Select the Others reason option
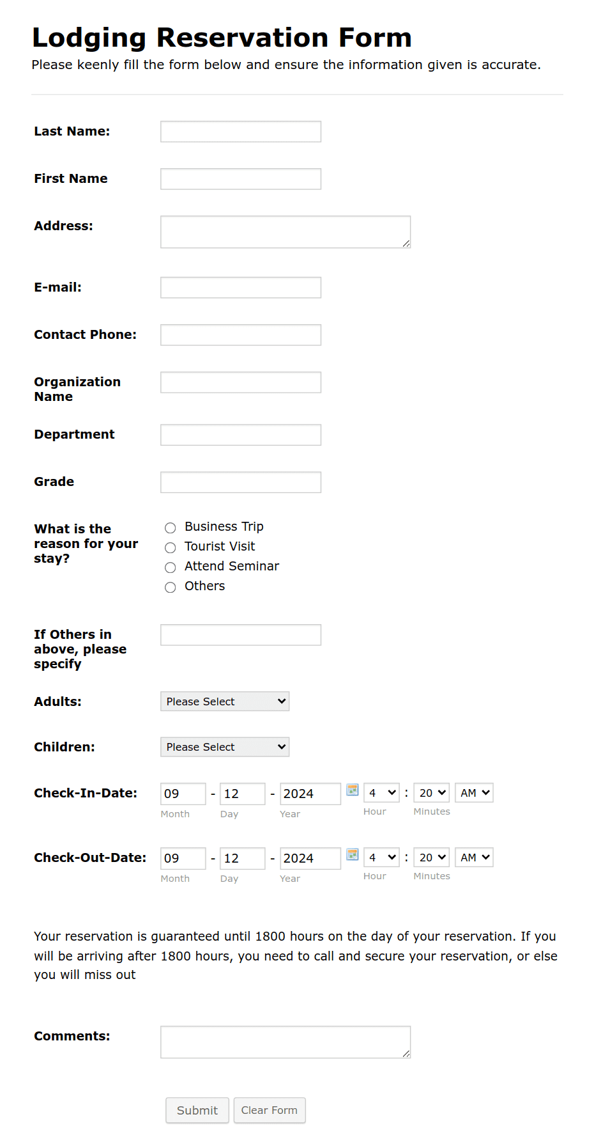 tap(170, 587)
